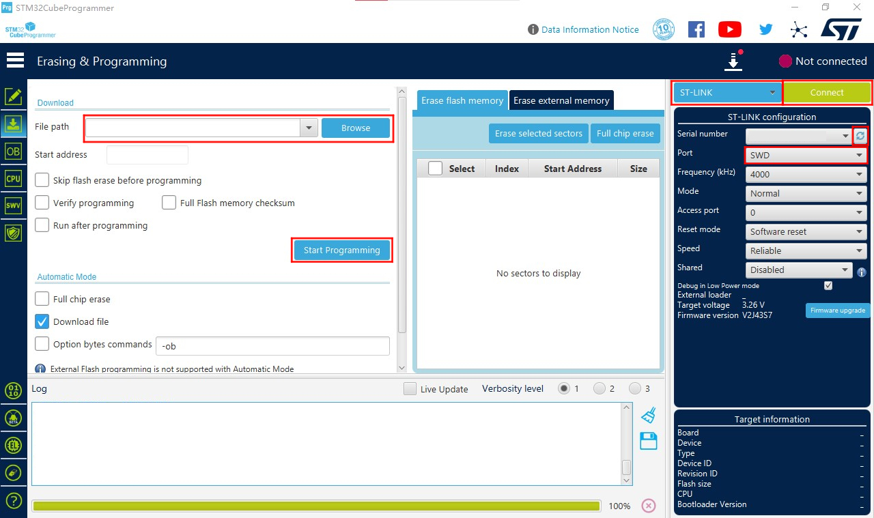Open the security panel with shield icon

pos(14,233)
